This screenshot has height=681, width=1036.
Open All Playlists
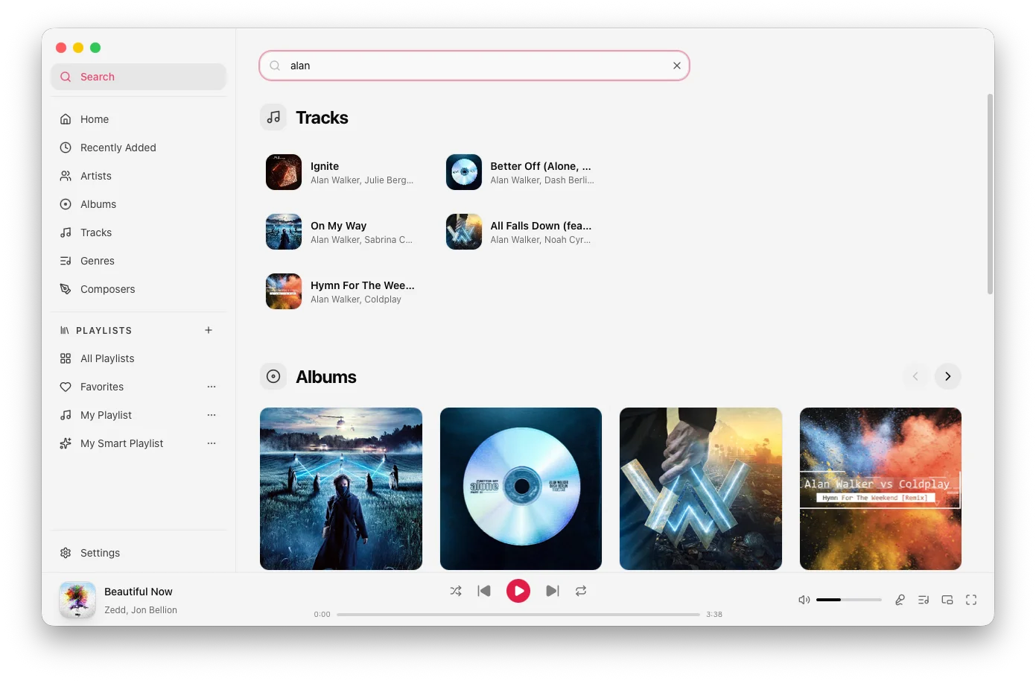(x=139, y=358)
